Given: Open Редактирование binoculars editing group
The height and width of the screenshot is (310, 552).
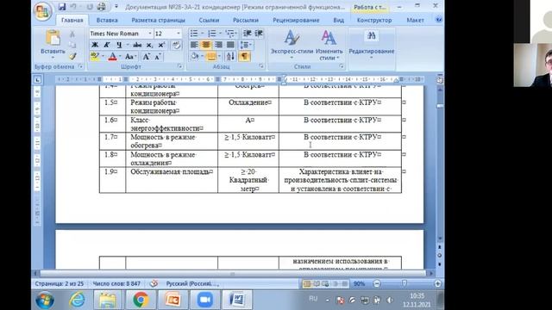Looking at the screenshot, I should click(372, 44).
